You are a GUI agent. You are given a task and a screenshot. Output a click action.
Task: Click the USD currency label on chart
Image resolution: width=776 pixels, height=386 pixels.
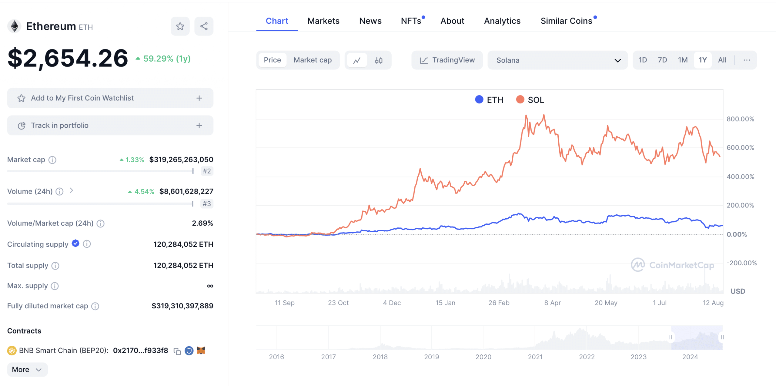pos(738,292)
